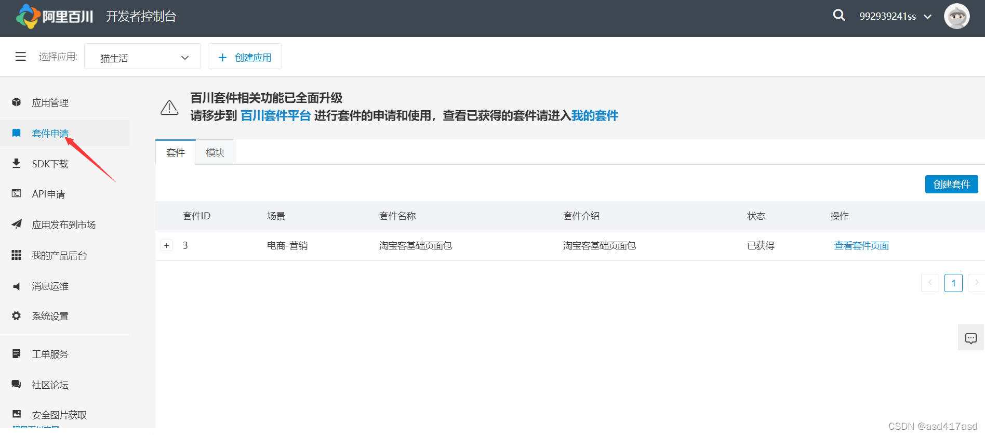Open 应用发布到市场 in sidebar
Screen dimensions: 985x435
[x=64, y=225]
